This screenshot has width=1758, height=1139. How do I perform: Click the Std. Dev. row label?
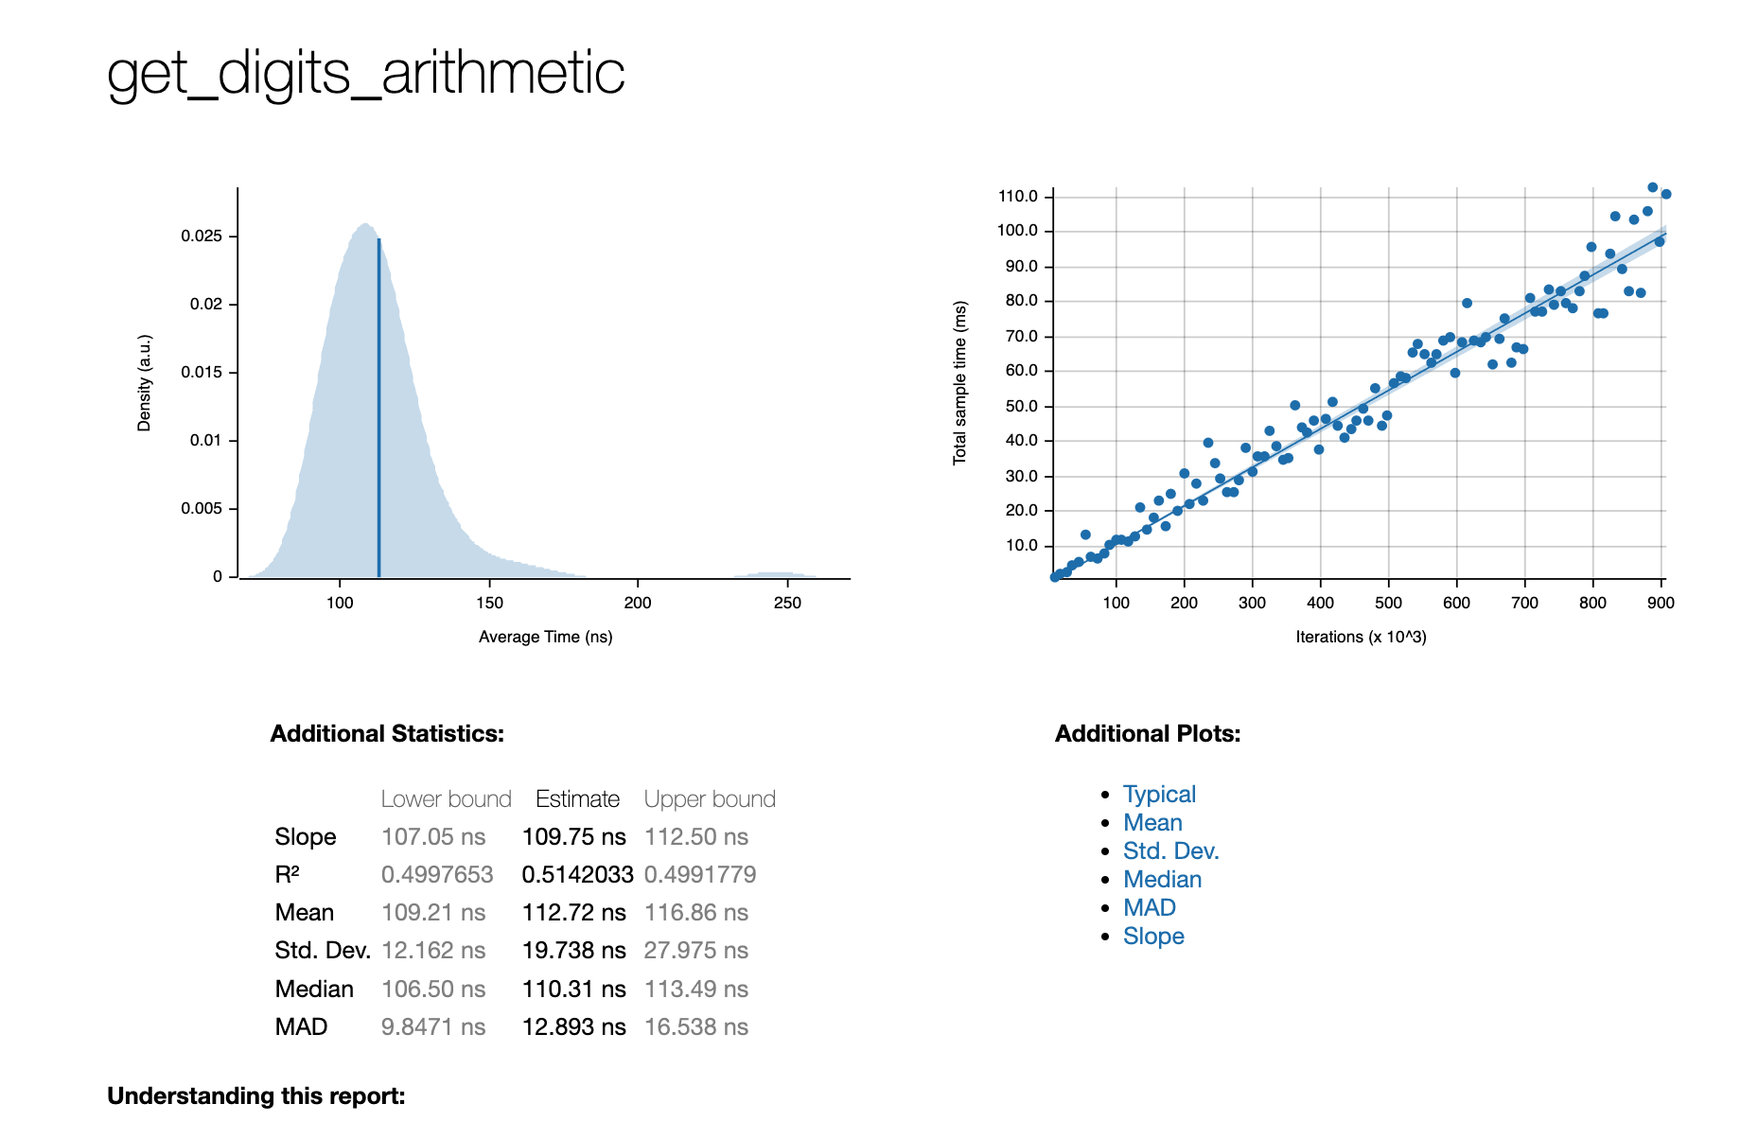[323, 951]
